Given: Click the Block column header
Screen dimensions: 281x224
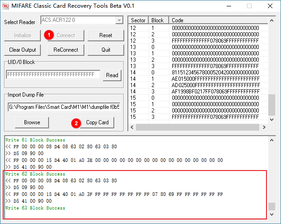Looking at the screenshot, I should pos(158,20).
